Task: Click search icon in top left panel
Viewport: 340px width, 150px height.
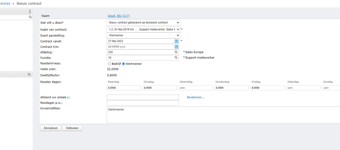Action: pos(30,17)
